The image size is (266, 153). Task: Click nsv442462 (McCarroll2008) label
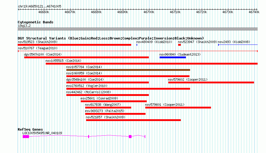(88, 92)
